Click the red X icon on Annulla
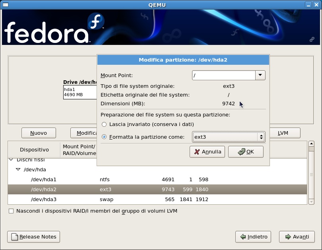 click(197, 152)
